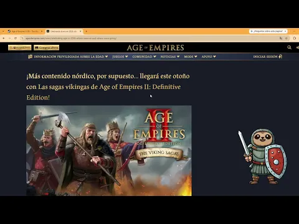
Task: Open a new browser tab
Action: (x=86, y=31)
